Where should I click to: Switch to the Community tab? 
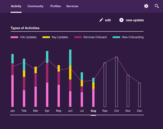[36, 6]
